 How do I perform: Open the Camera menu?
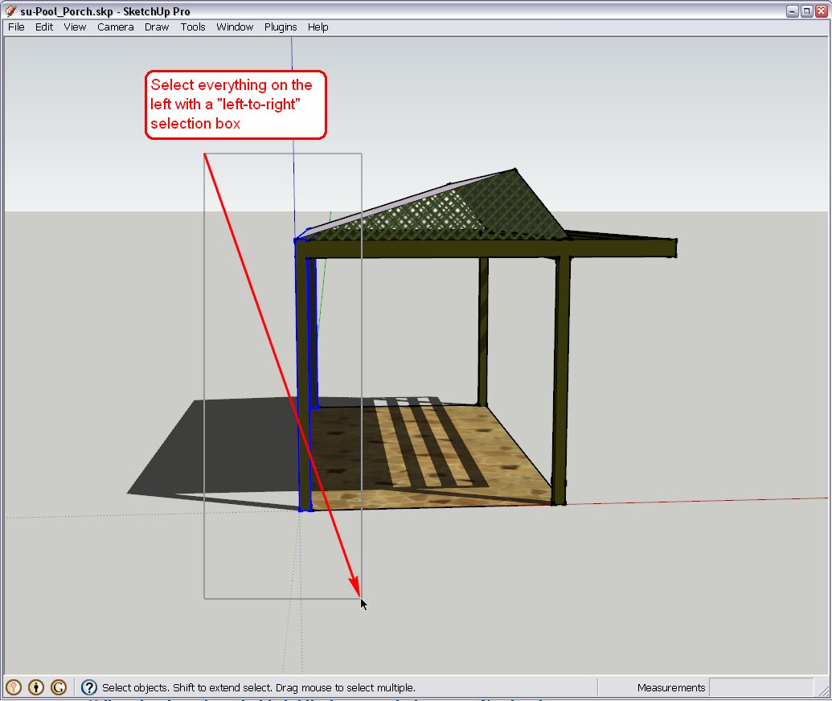click(116, 27)
